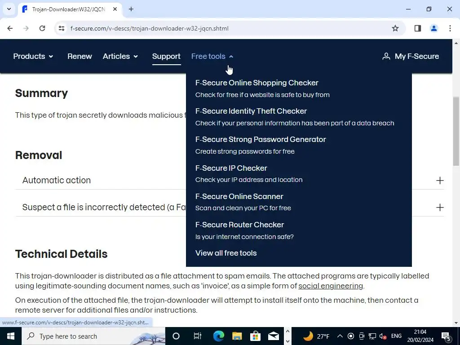460x345 pixels.
Task: Expand the Products menu
Action: tap(33, 56)
